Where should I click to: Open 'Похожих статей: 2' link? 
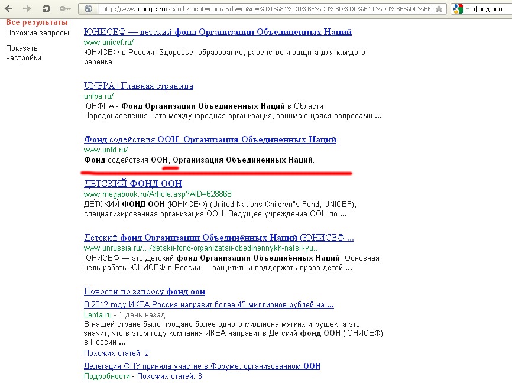pos(116,353)
